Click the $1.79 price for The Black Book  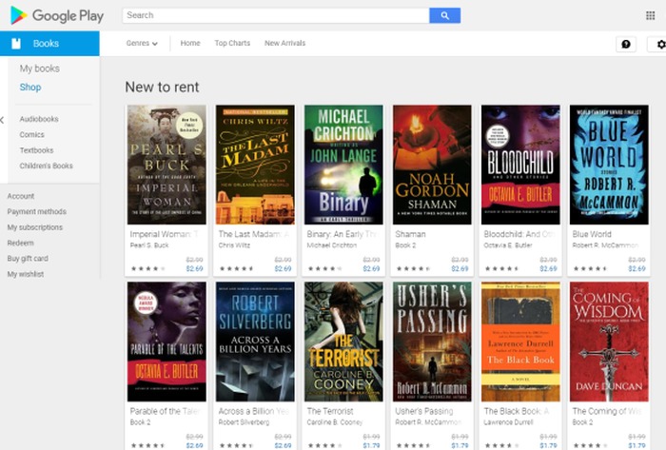coord(548,445)
